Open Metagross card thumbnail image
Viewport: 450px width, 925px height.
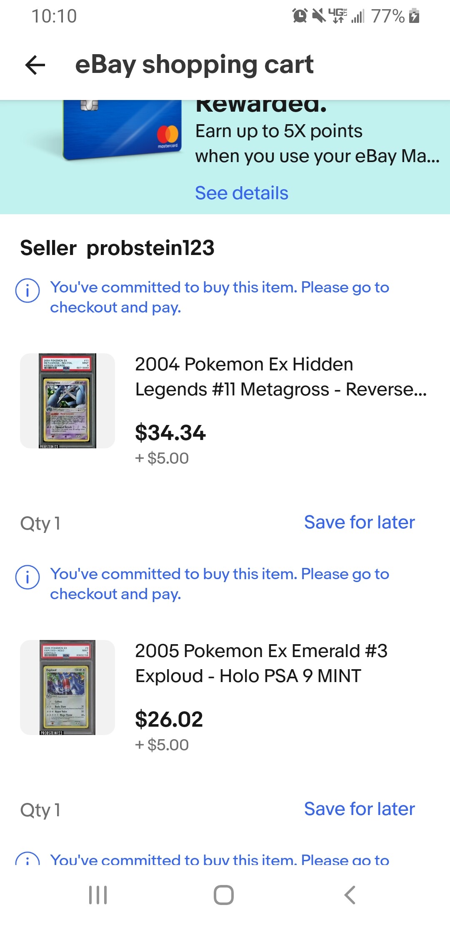coord(67,401)
